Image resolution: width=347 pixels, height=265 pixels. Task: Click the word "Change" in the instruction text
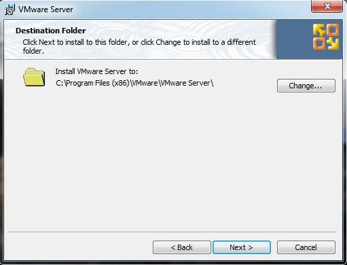[168, 42]
